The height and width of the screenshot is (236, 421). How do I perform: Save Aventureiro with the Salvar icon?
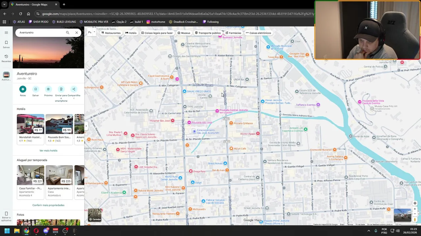36,89
